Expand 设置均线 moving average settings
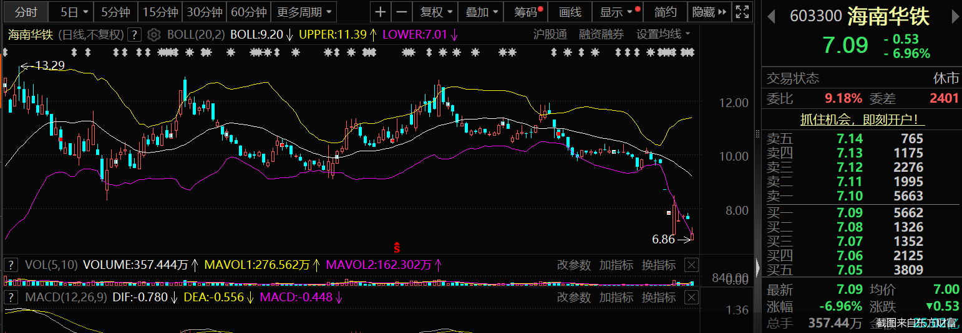The image size is (962, 333). (663, 35)
